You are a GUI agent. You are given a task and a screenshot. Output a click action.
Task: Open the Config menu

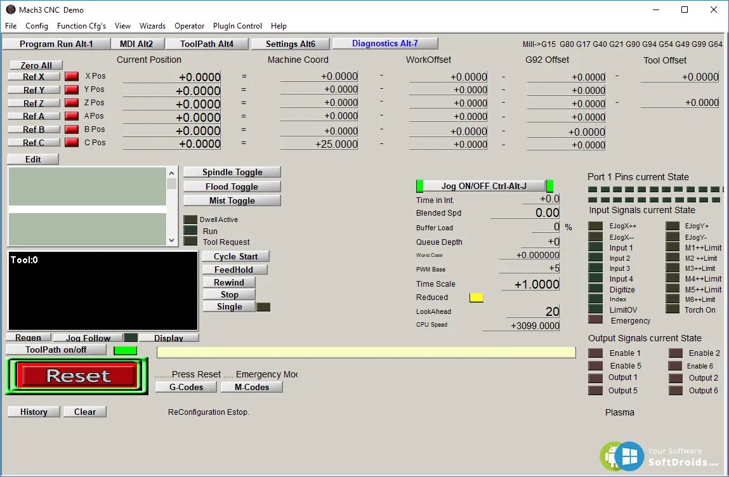point(37,26)
